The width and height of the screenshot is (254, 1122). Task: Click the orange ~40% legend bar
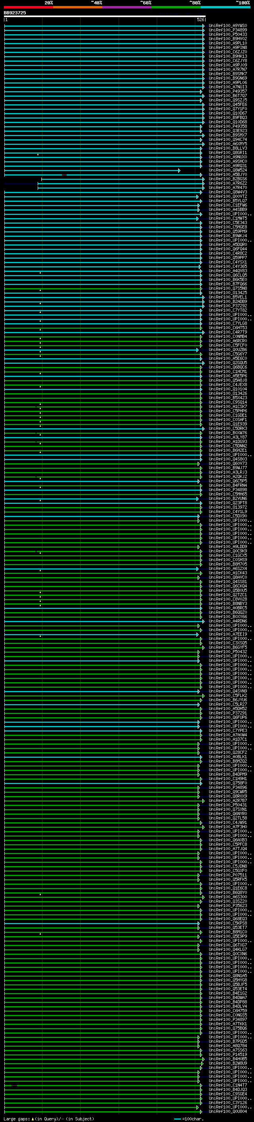coord(78,7)
